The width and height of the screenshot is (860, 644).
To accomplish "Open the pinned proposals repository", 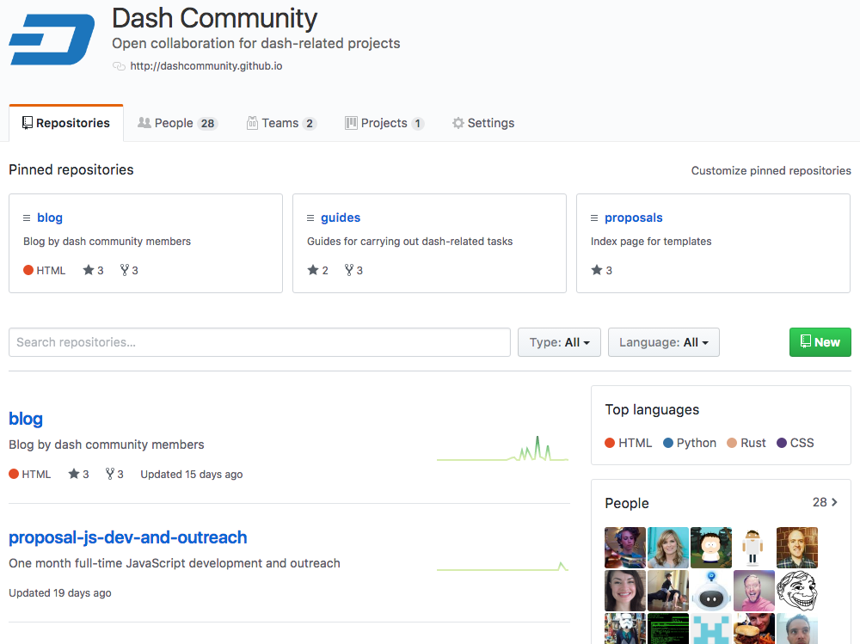I will [634, 218].
